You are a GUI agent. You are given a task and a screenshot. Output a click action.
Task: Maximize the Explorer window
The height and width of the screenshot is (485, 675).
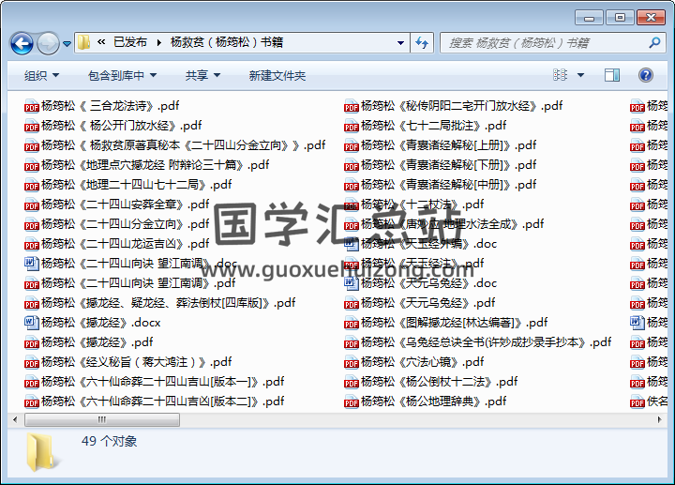[x=620, y=18]
